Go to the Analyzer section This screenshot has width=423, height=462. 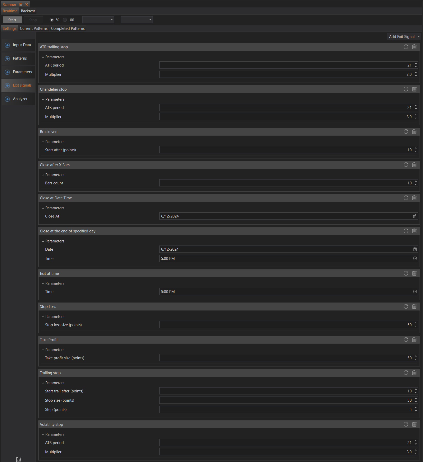pos(20,99)
